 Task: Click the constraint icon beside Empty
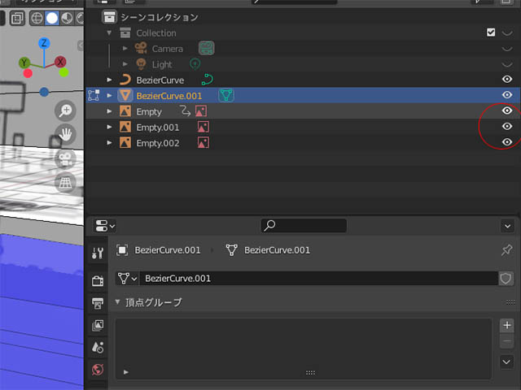click(185, 110)
